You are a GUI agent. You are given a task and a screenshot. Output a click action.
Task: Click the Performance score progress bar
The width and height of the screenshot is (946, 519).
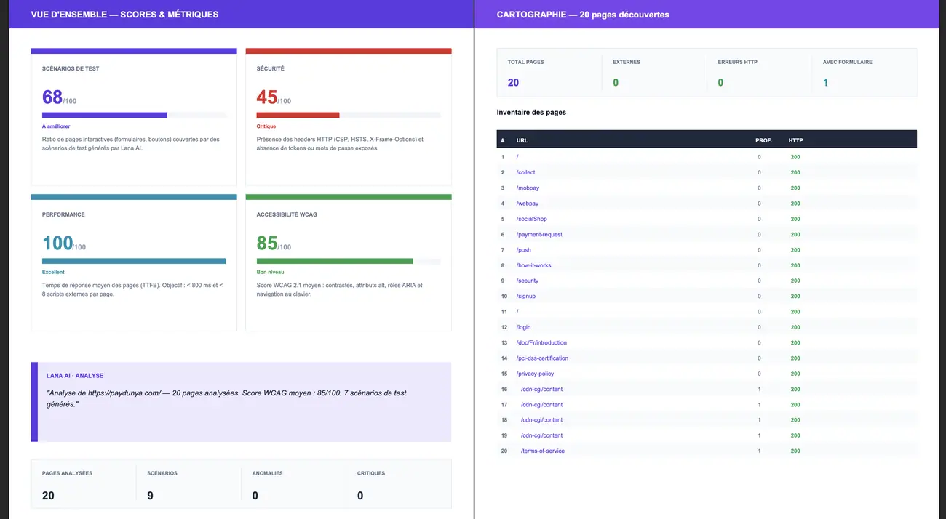pos(134,261)
